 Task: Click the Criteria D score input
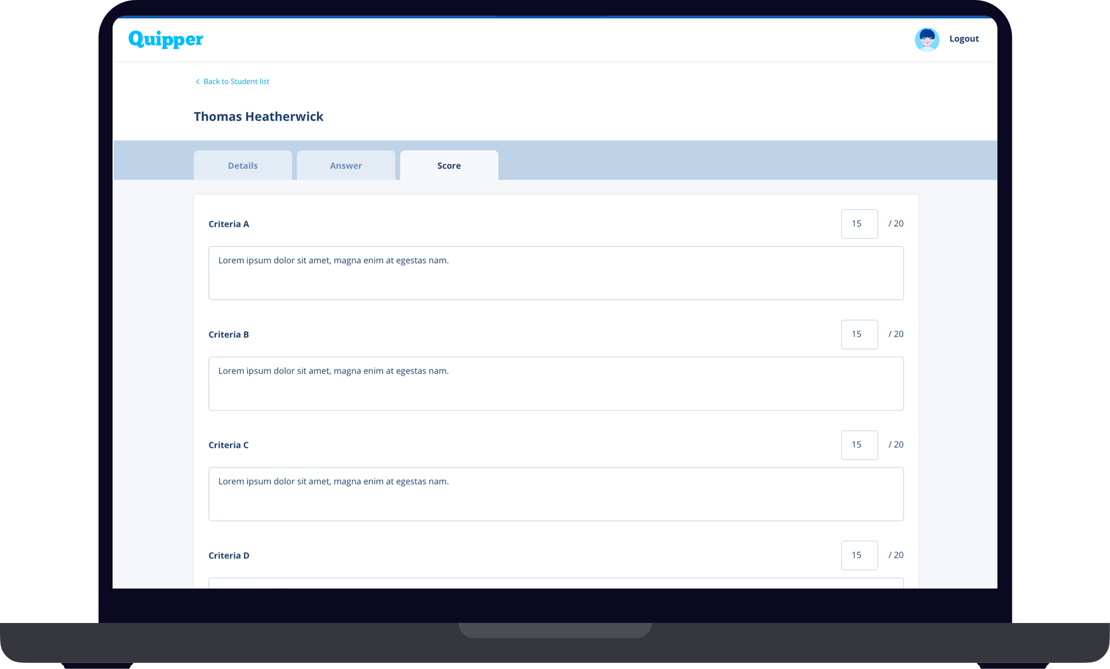(859, 555)
